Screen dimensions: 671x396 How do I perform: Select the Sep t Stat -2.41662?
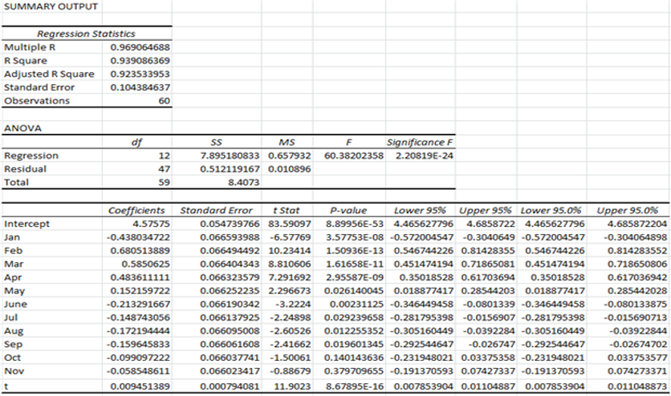(x=291, y=345)
